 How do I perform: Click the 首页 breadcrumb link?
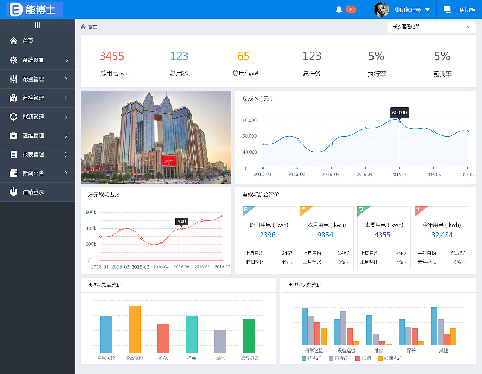93,27
